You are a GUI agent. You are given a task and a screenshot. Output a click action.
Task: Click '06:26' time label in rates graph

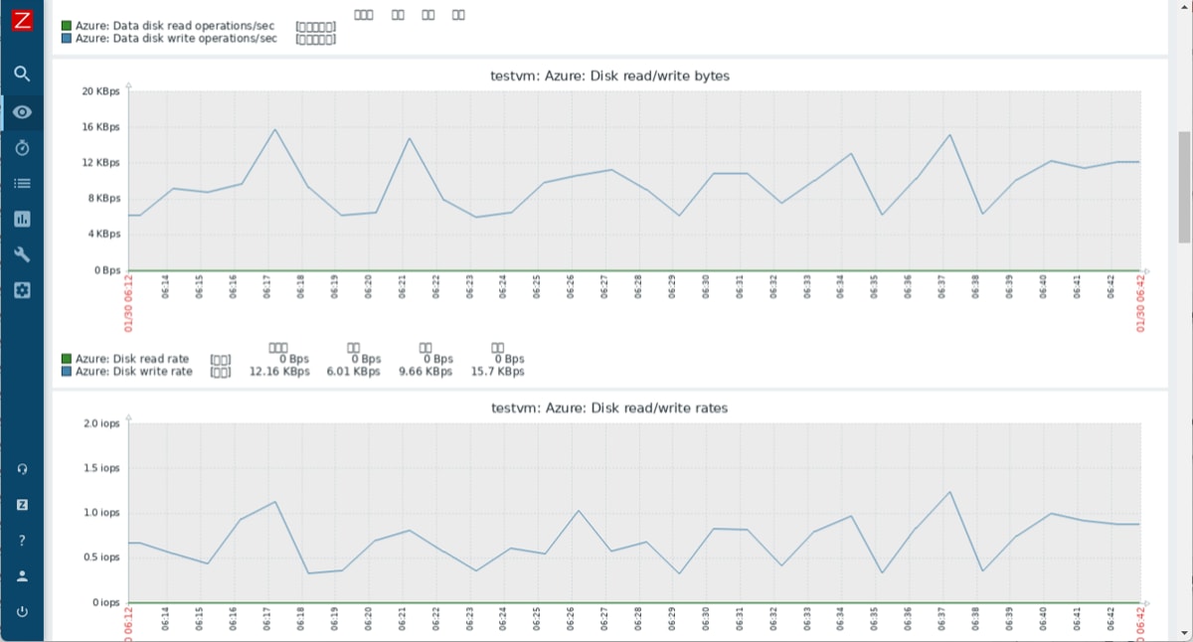click(571, 619)
